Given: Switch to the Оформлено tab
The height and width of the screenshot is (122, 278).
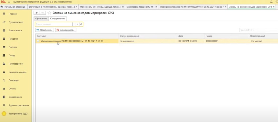Looking at the screenshot, I should click(41, 19).
